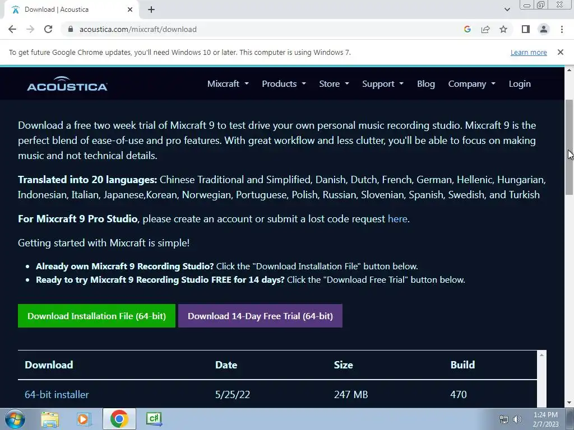This screenshot has width=574, height=430.
Task: Click the build number 470 cell
Action: click(x=459, y=395)
